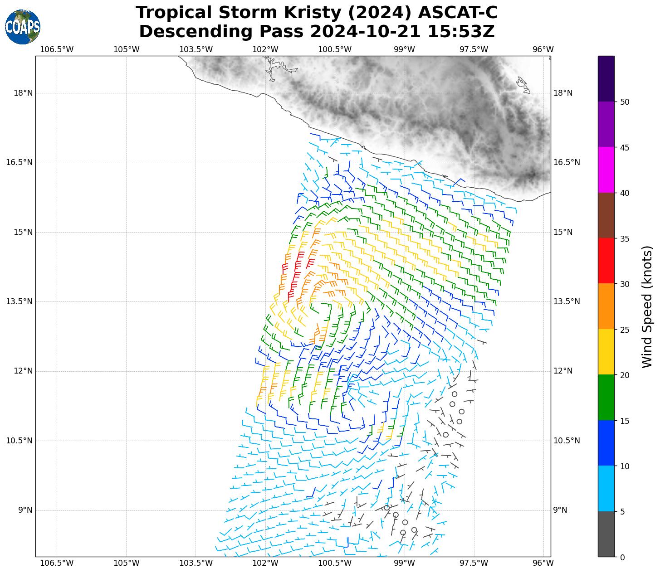Image resolution: width=660 pixels, height=573 pixels.
Task: Click the Descending Pass timestamp subtitle
Action: tap(316, 32)
